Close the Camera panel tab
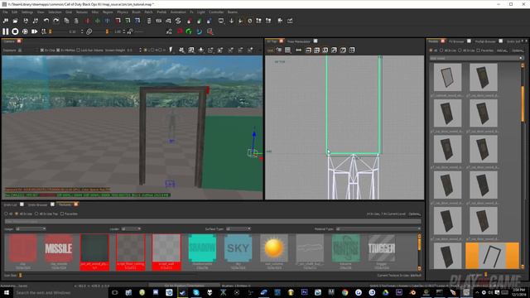Viewport: 530px width, 298px height. tap(19, 41)
